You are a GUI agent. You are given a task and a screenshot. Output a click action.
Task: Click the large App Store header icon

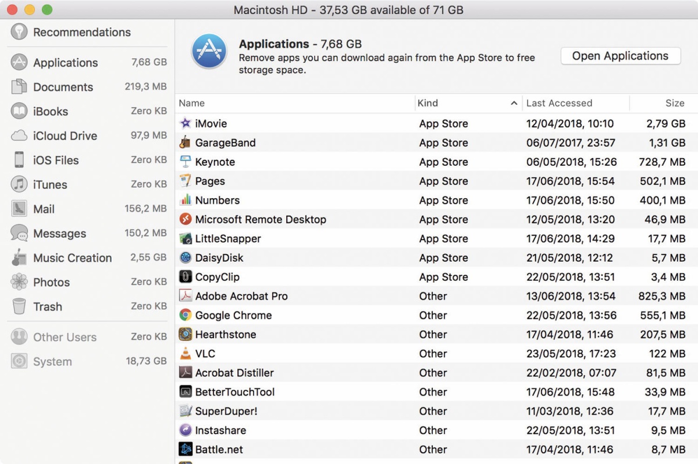209,51
